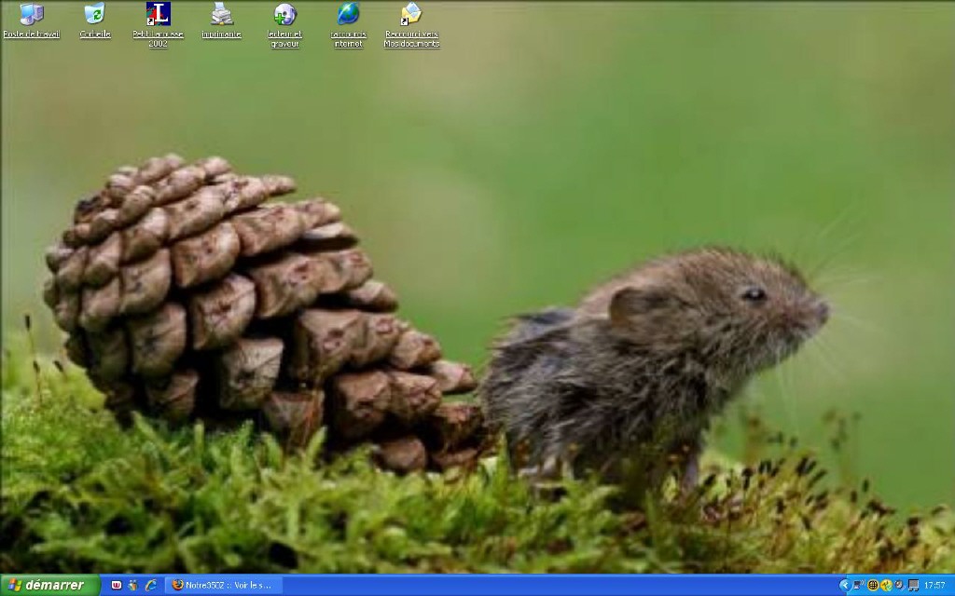Viewport: 955px width, 596px height.
Task: Click the grey monitor network tray icon
Action: (x=912, y=585)
